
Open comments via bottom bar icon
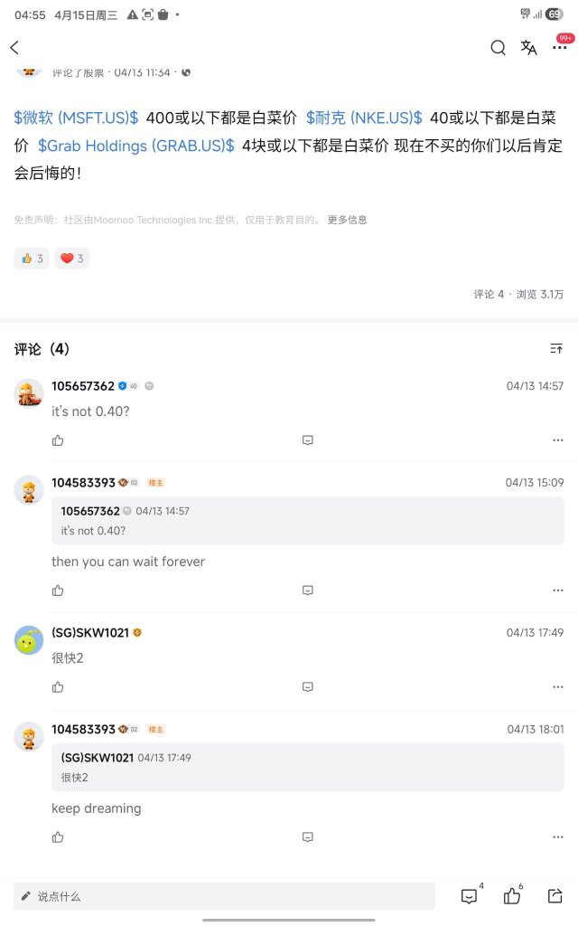(471, 895)
